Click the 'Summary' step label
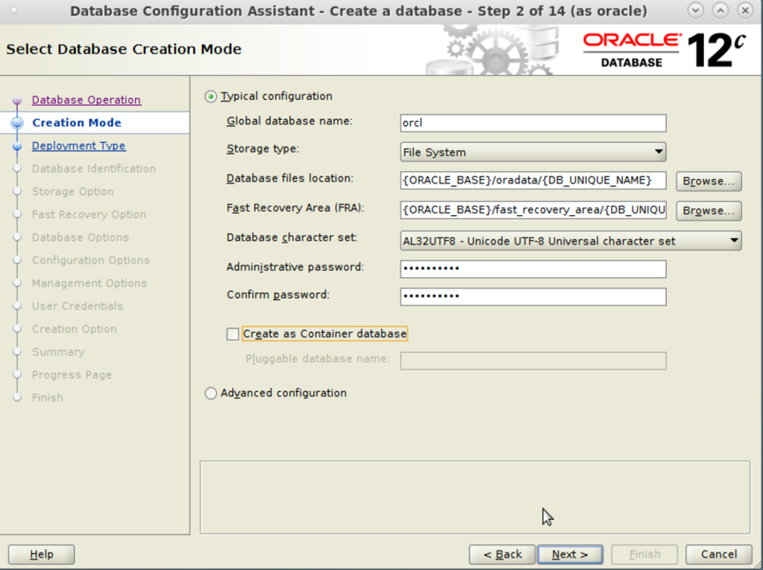Image resolution: width=763 pixels, height=570 pixels. (x=58, y=351)
